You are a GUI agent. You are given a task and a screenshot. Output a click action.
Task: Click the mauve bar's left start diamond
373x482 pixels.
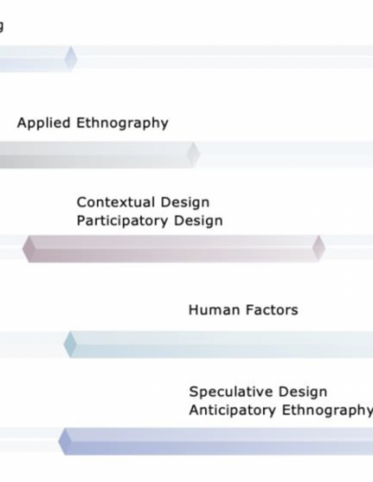pyautogui.click(x=29, y=248)
